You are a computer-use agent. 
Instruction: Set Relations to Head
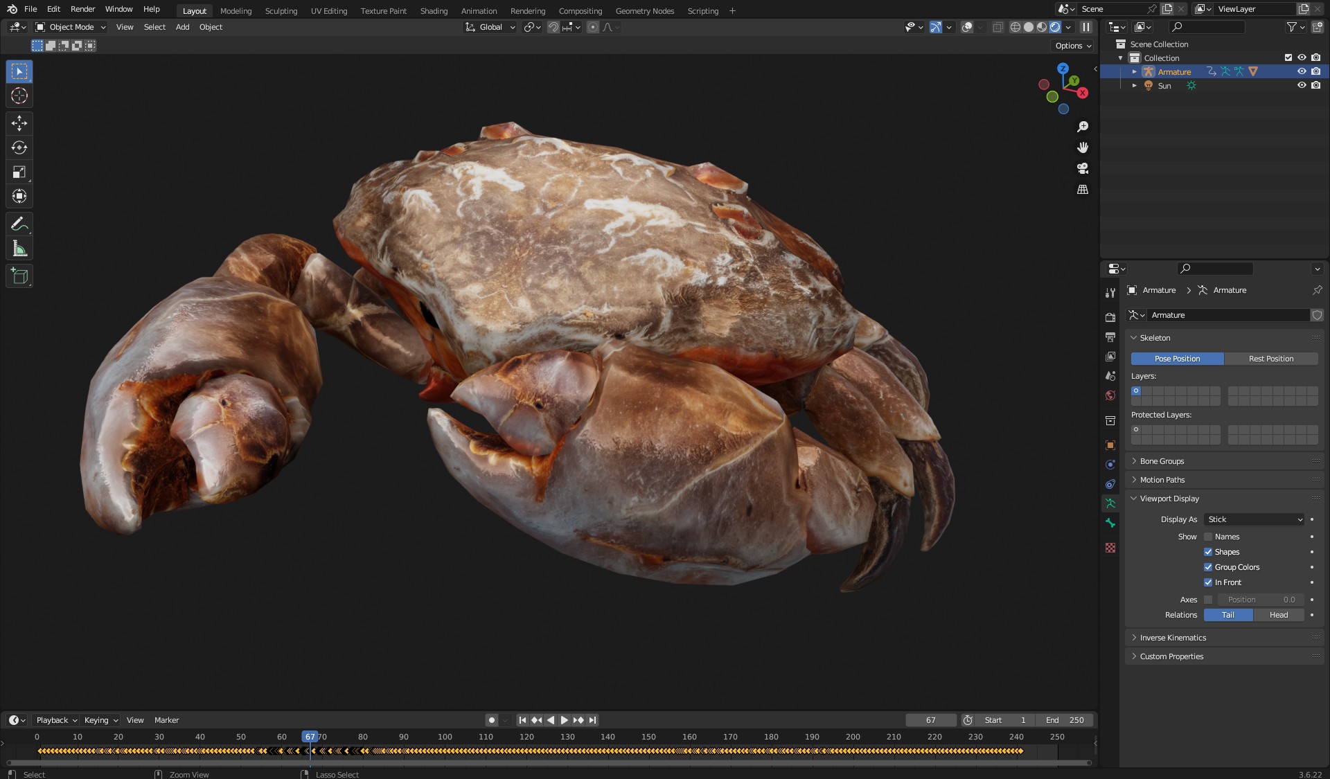[1278, 615]
